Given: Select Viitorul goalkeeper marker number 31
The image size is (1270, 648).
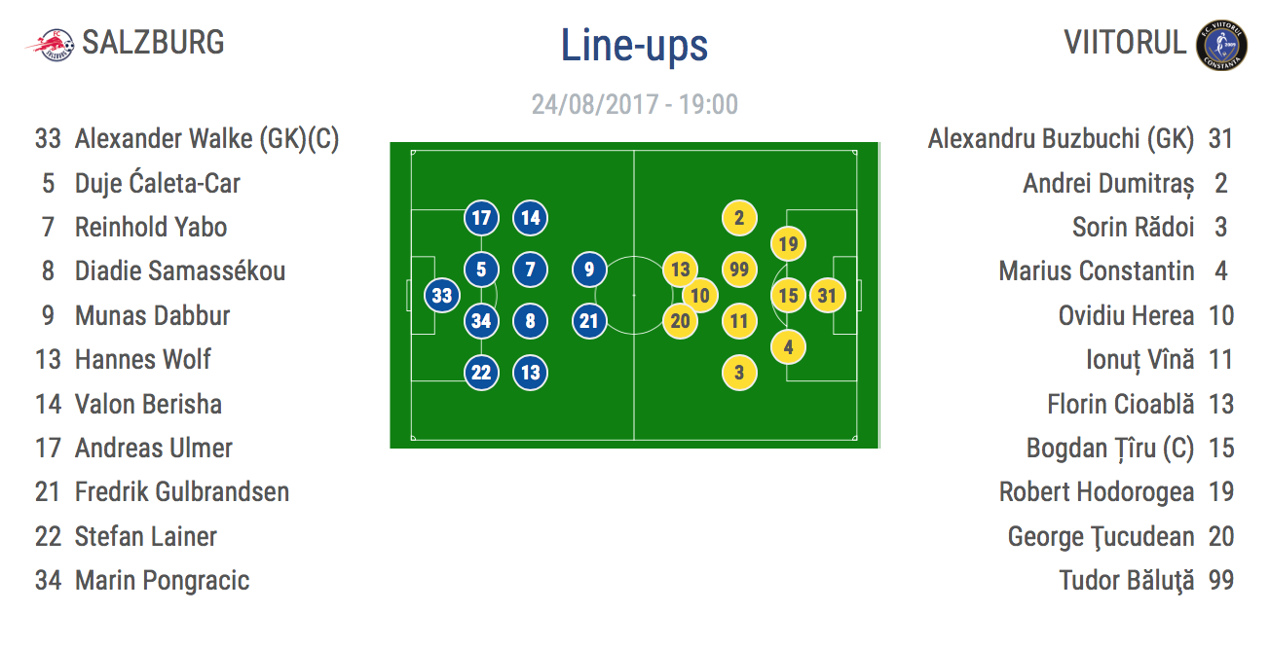Looking at the screenshot, I should pos(827,295).
